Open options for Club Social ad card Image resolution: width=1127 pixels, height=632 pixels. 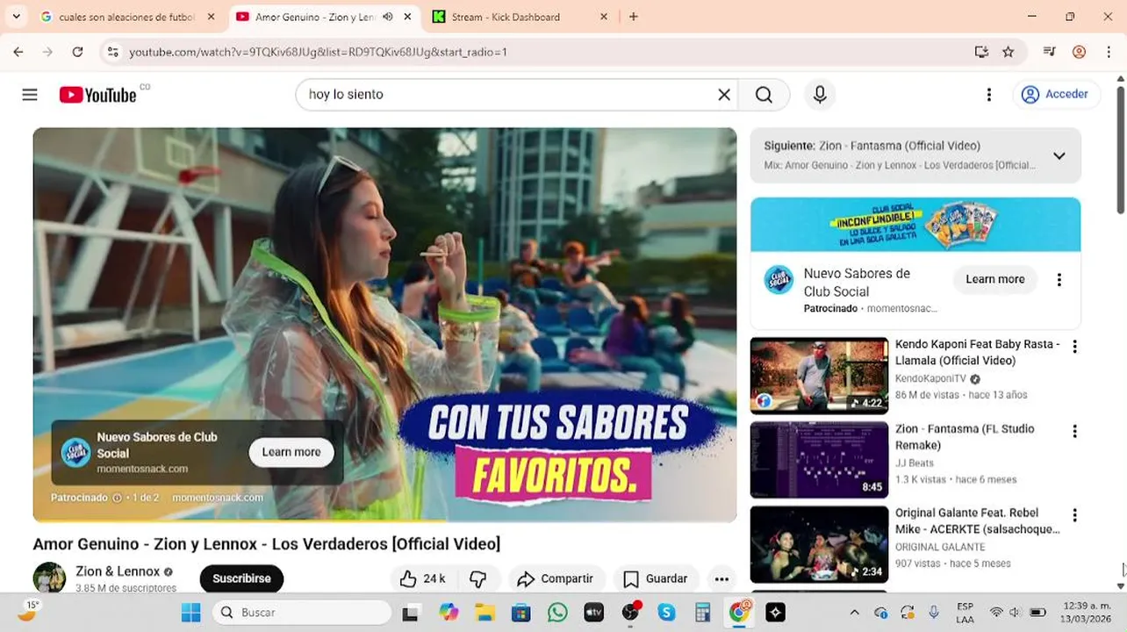tap(1059, 280)
